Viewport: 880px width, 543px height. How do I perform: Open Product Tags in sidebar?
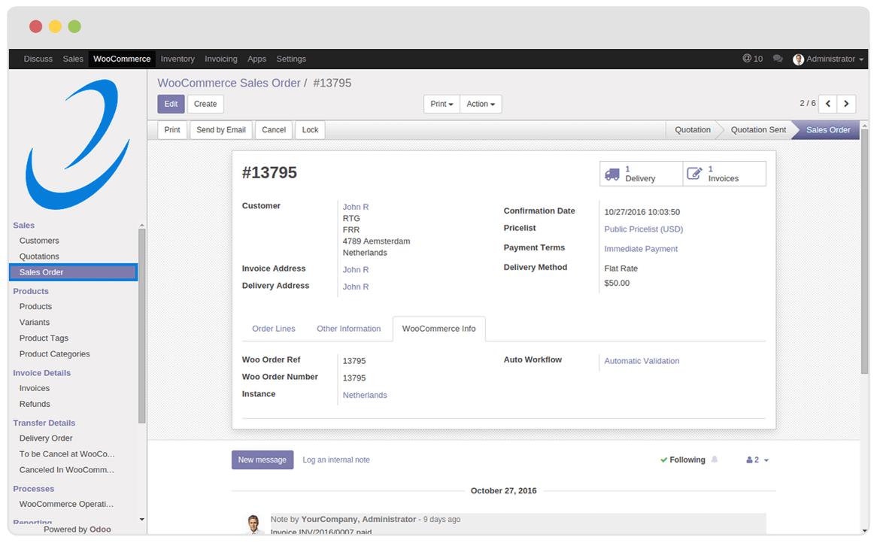tap(44, 338)
